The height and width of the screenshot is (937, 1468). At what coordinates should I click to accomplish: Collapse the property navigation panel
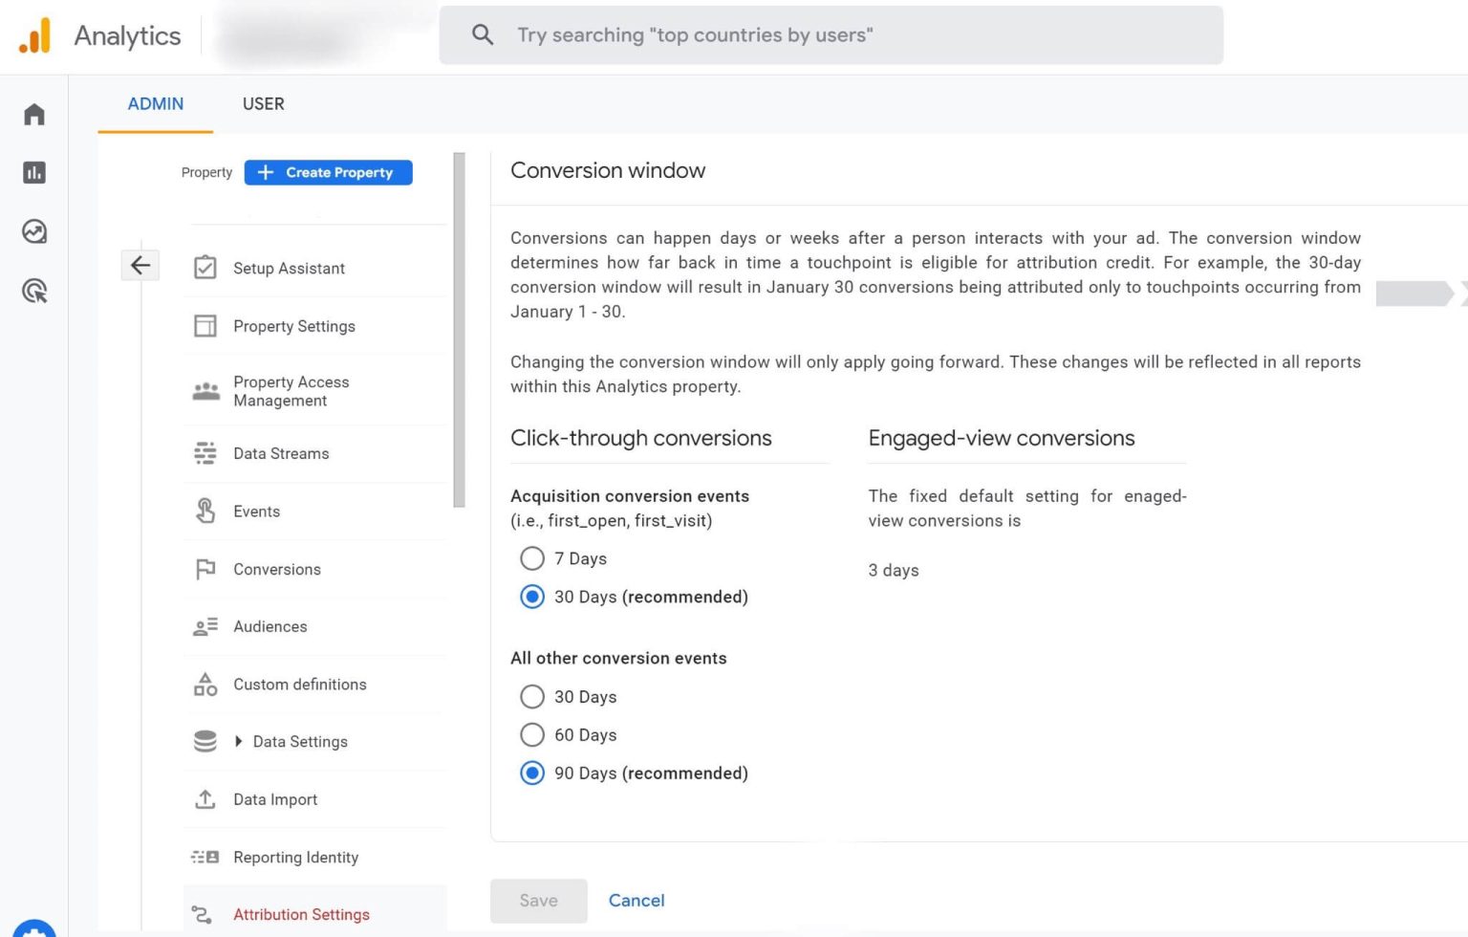140,265
